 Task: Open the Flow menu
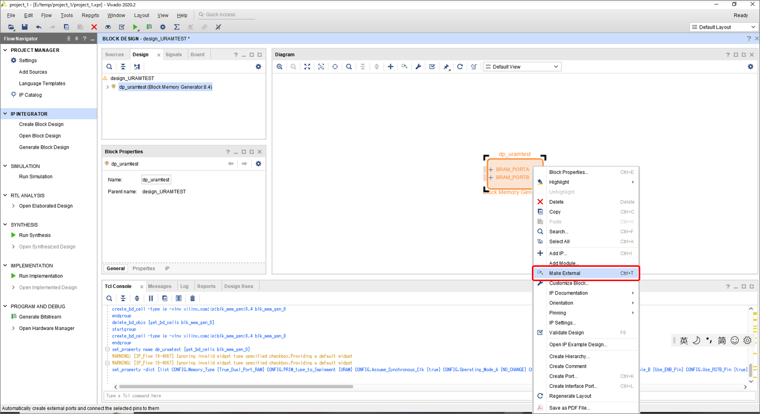47,15
